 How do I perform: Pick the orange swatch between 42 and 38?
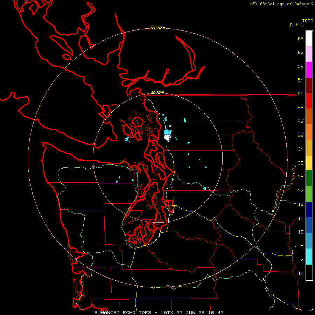click(309, 132)
